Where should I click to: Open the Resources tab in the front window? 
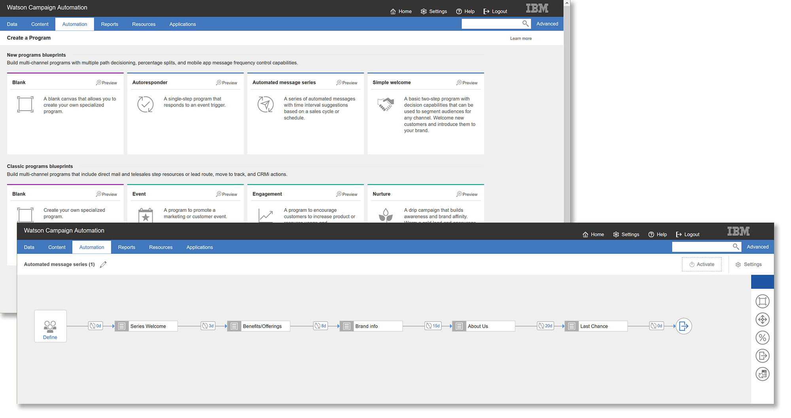[x=161, y=247]
